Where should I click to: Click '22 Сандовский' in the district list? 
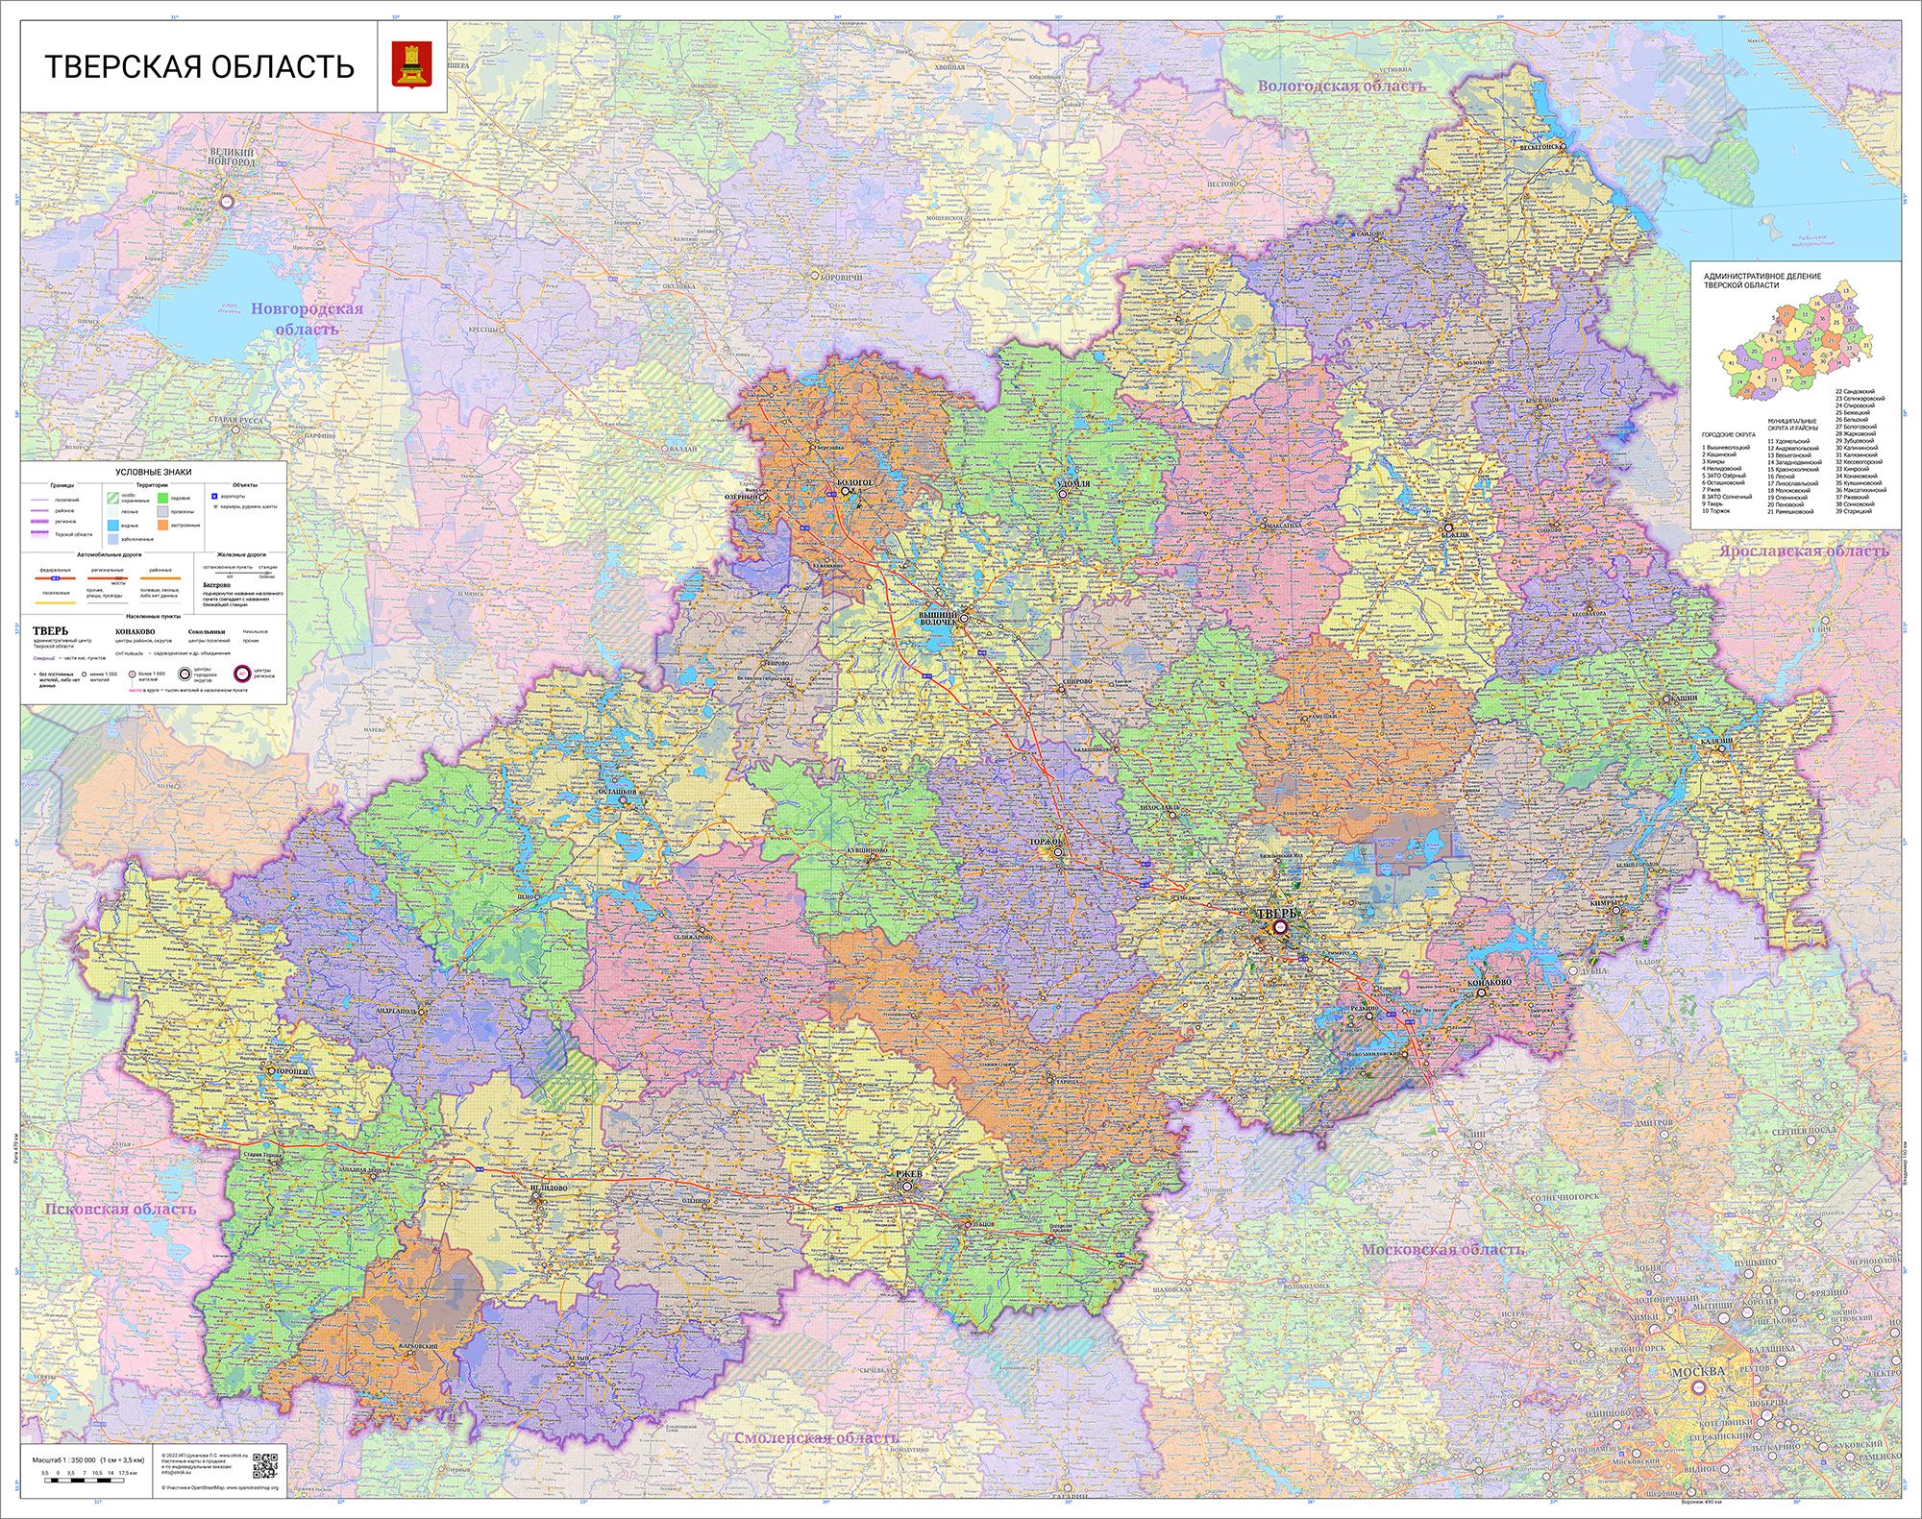(1855, 392)
